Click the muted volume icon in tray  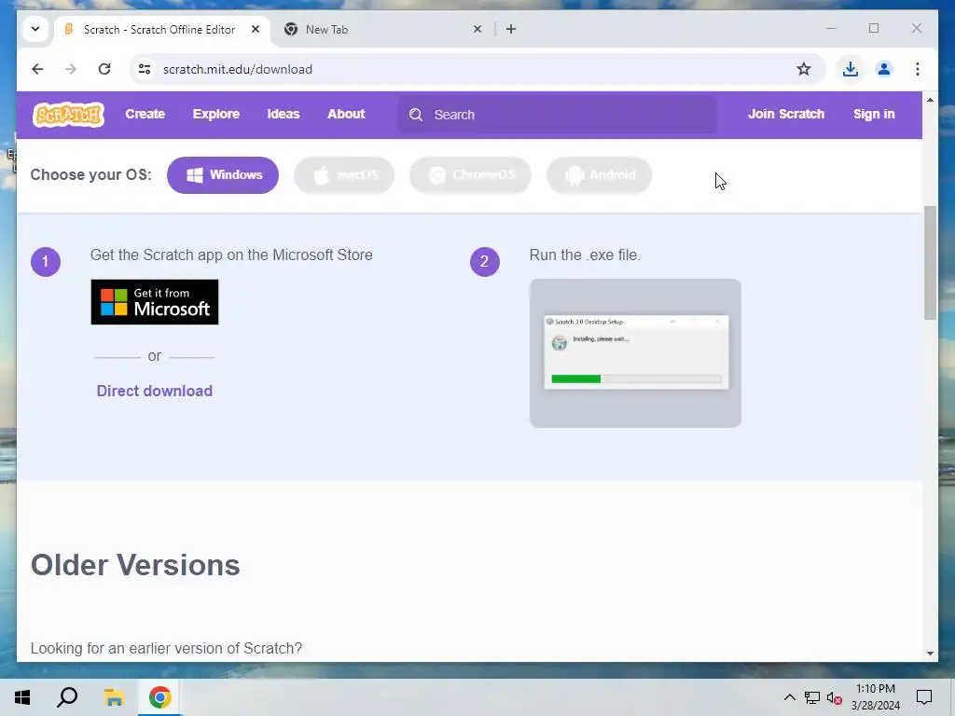tap(835, 698)
